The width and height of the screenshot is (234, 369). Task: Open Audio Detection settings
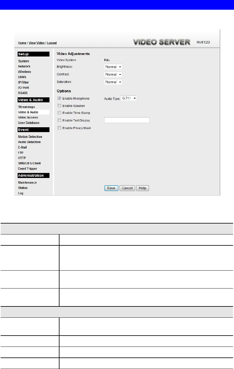pos(29,142)
